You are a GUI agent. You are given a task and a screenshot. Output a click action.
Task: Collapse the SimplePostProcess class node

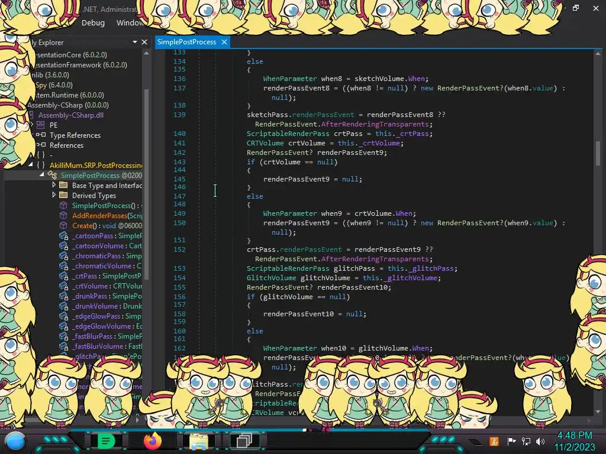pos(42,174)
